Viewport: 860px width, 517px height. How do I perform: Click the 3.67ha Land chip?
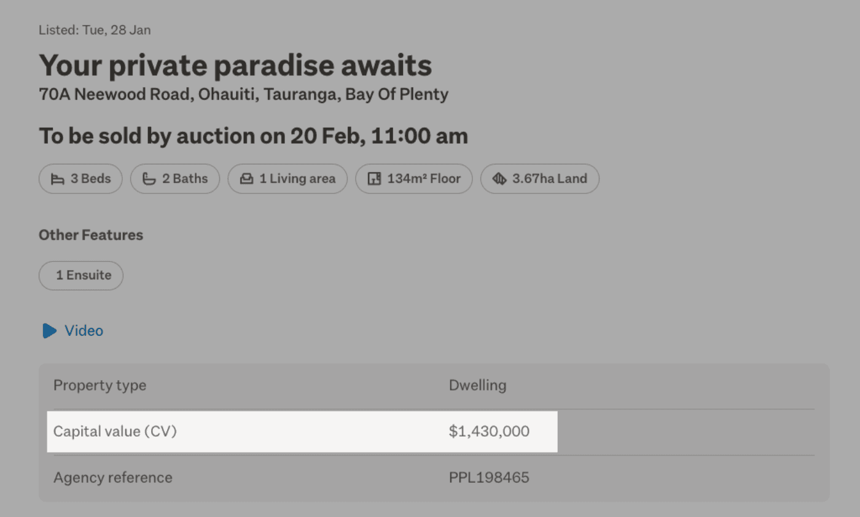(539, 179)
